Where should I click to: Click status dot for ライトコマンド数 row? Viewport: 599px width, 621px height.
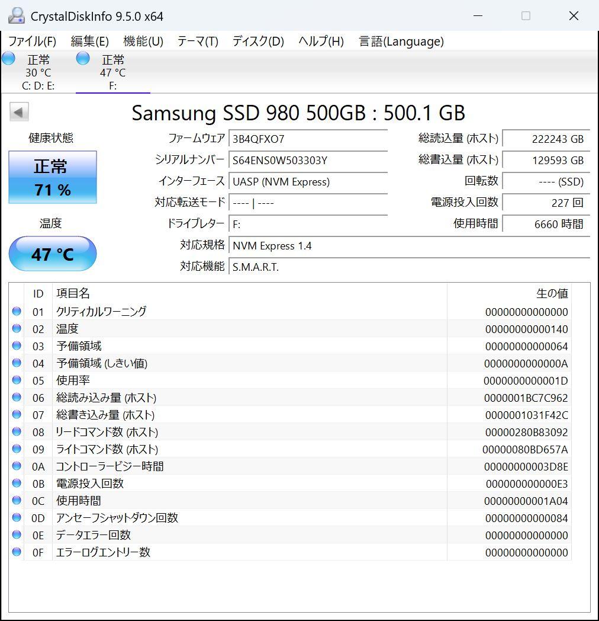pos(17,449)
